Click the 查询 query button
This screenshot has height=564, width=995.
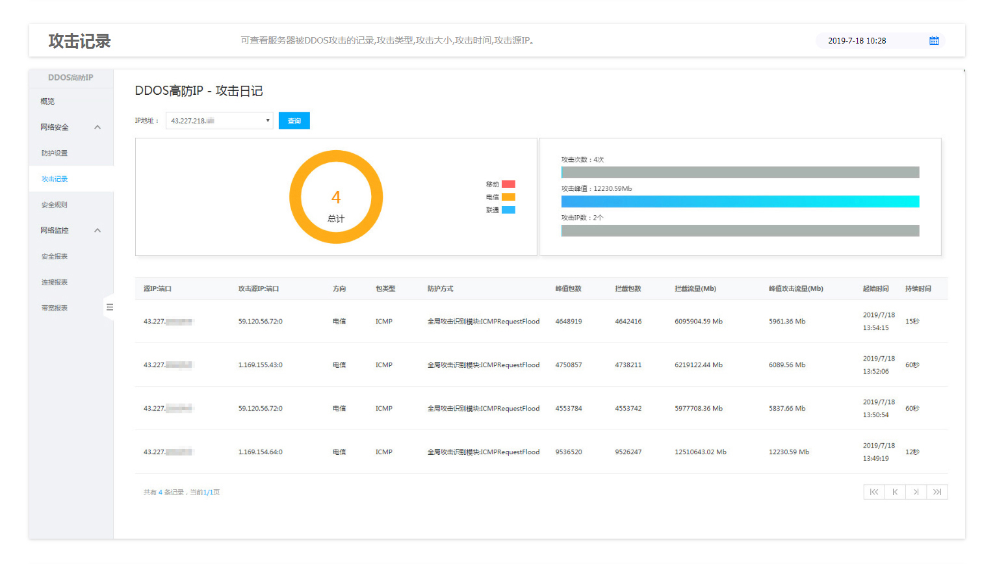[294, 121]
